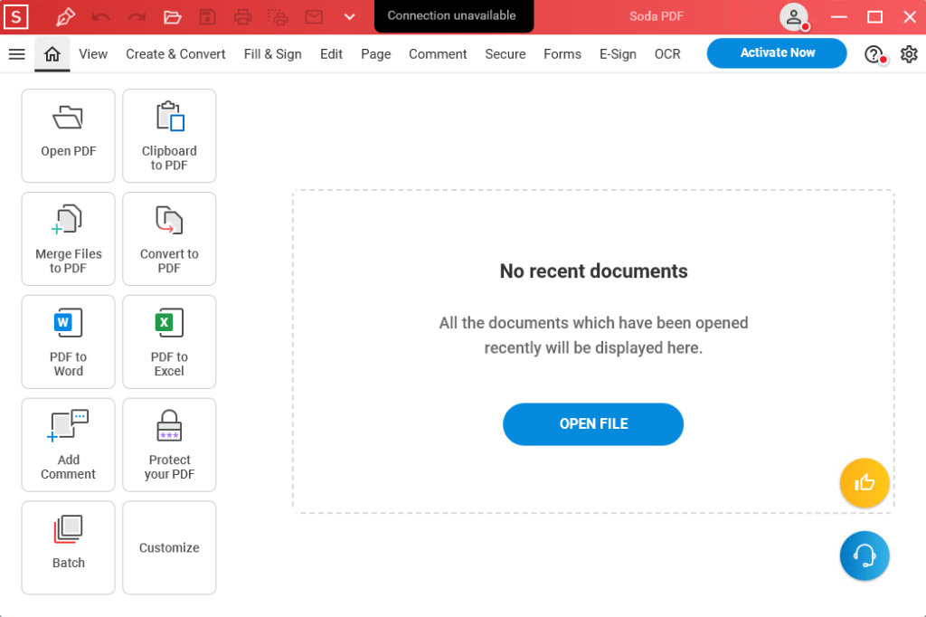Viewport: 926px width, 617px height.
Task: Click the Clipboard to PDF tool
Action: click(x=169, y=136)
